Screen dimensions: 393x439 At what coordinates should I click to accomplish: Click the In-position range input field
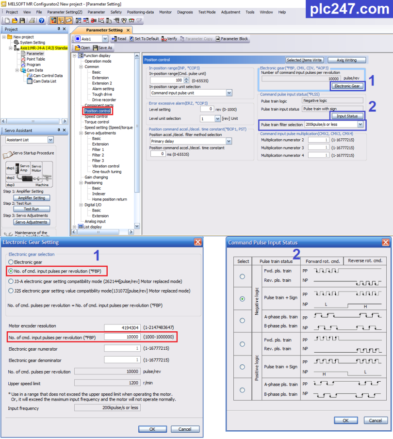point(179,80)
